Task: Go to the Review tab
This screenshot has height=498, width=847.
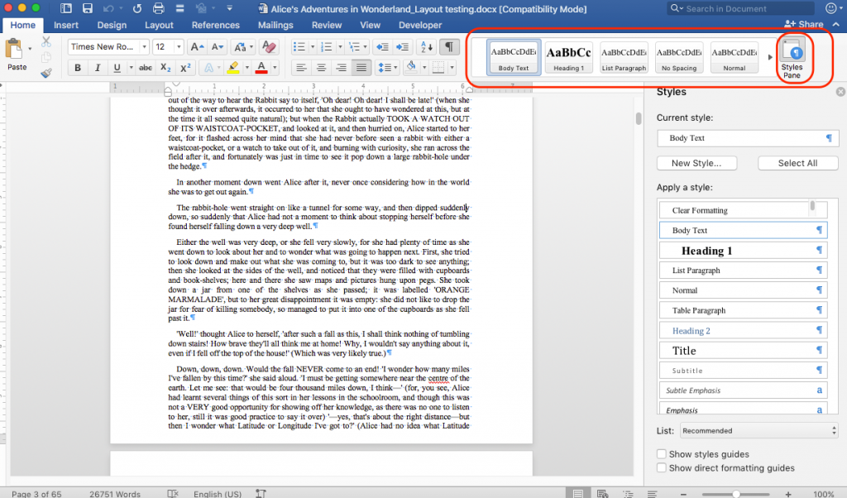Action: point(326,25)
